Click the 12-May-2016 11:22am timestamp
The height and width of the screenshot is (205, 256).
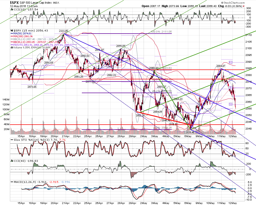[24, 6]
